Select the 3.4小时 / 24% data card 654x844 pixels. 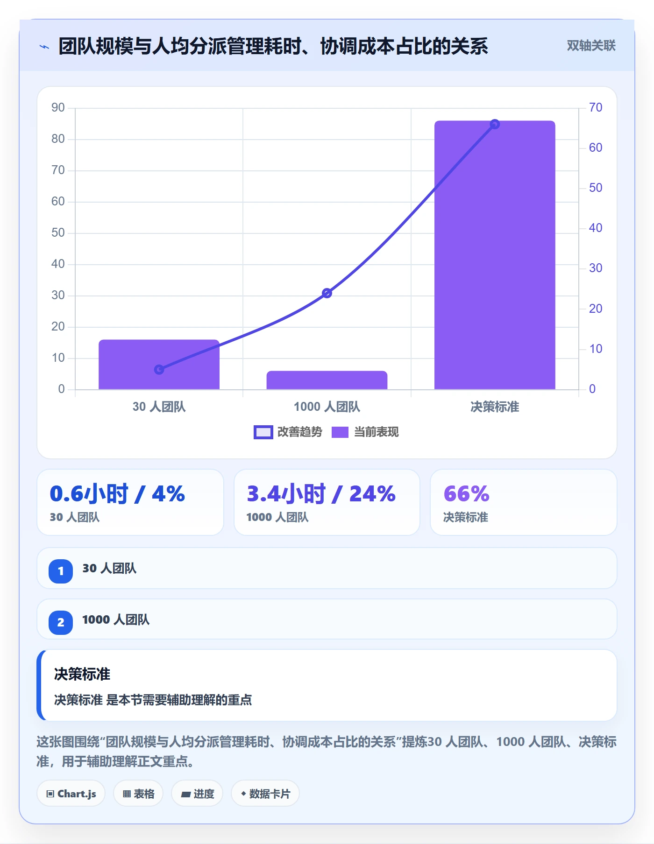pyautogui.click(x=327, y=502)
